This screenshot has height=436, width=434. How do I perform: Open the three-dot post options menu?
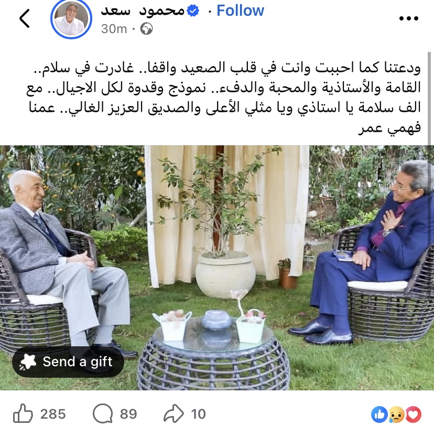(x=408, y=18)
